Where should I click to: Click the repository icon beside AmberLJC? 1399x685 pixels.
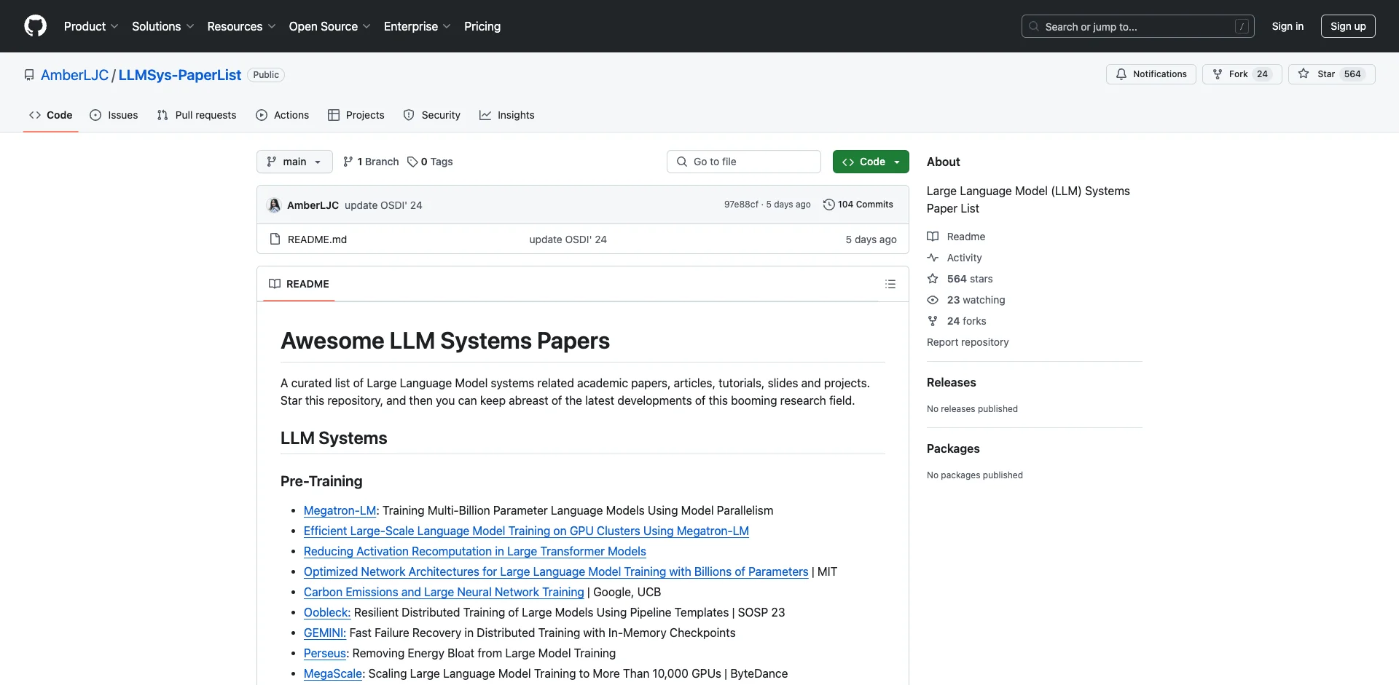click(29, 75)
